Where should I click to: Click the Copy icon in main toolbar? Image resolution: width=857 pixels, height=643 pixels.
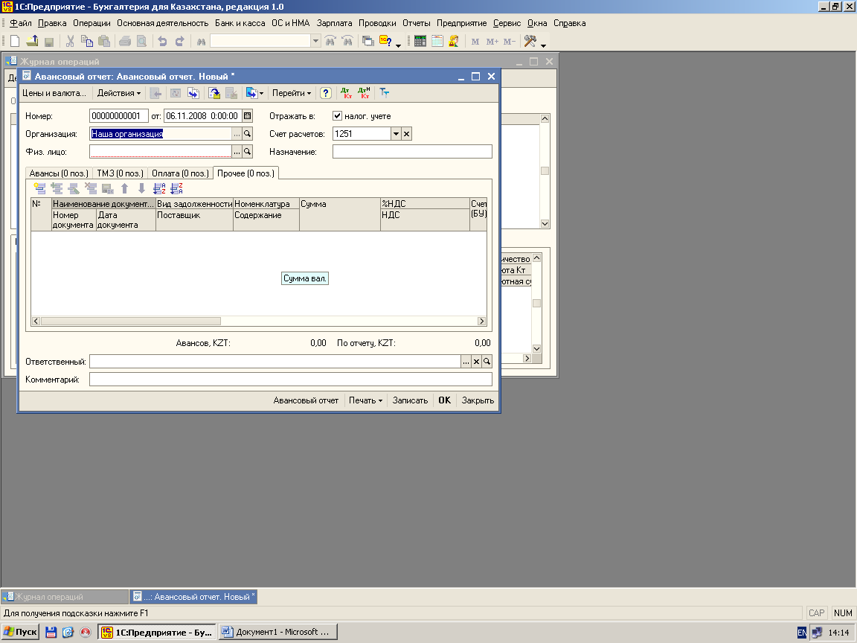[x=87, y=41]
